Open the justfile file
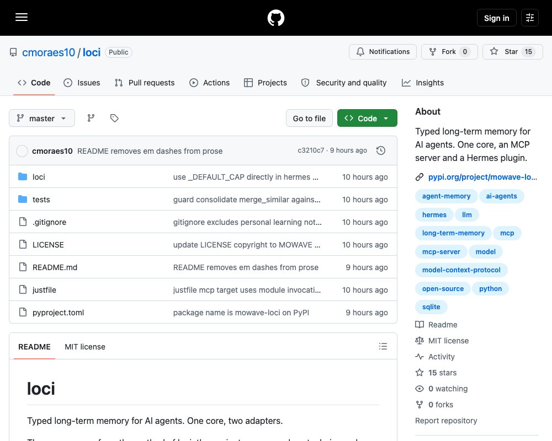Viewport: 552px width, 441px height. [x=44, y=290]
